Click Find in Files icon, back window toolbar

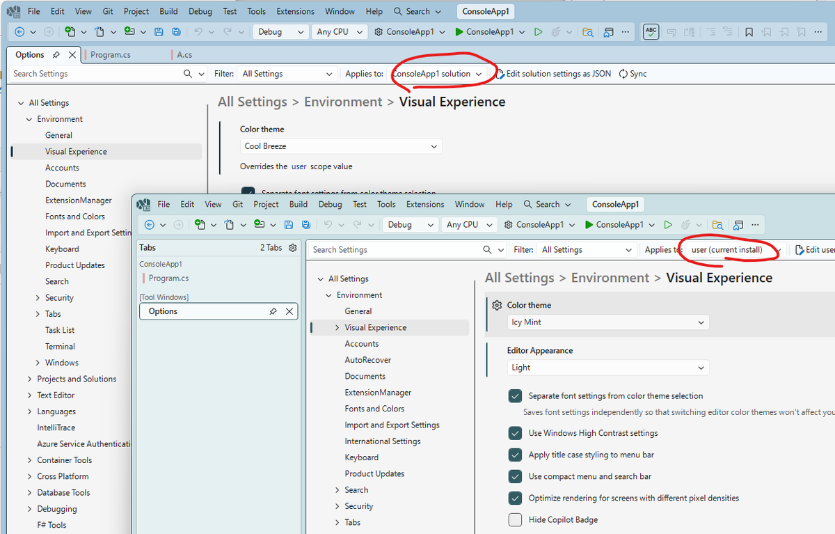click(x=588, y=32)
